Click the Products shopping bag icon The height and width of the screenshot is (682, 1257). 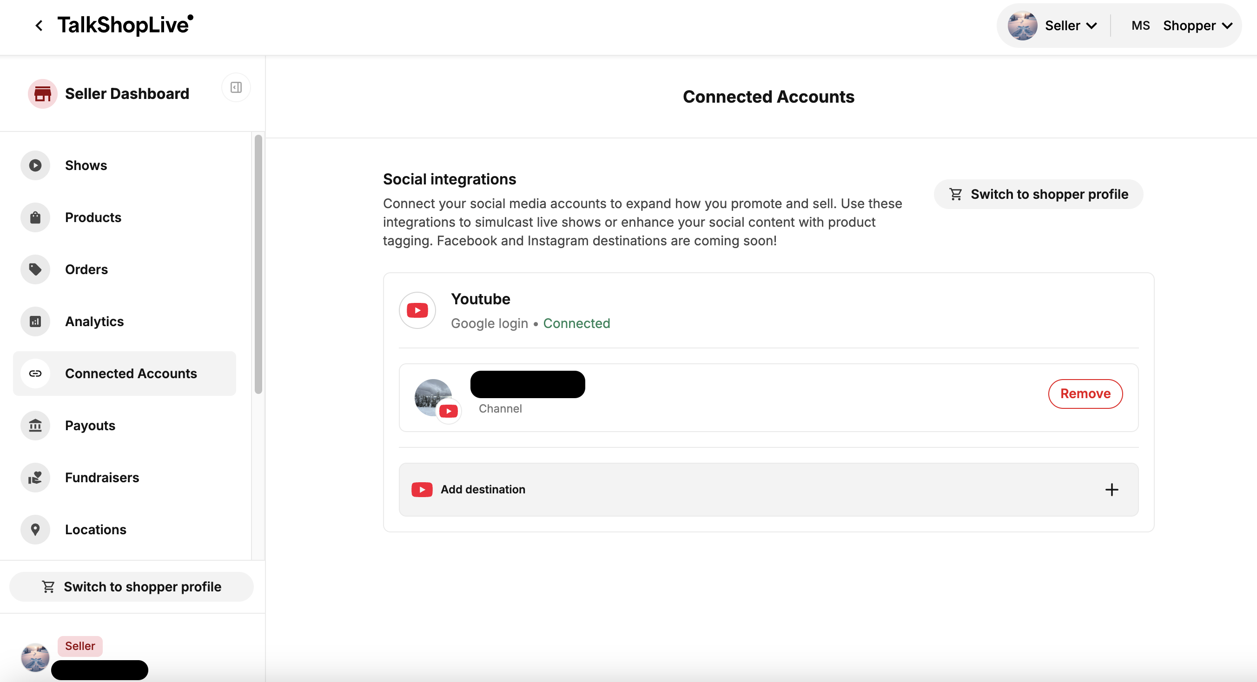pos(35,217)
